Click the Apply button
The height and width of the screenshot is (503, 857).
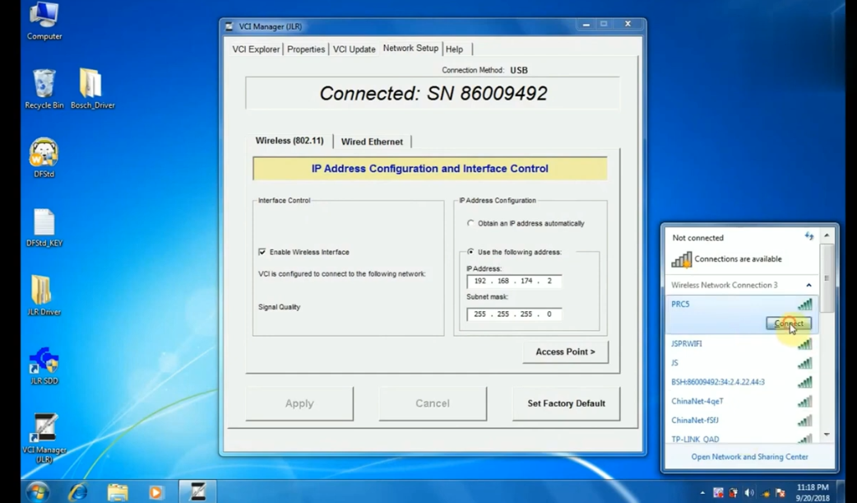[299, 403]
